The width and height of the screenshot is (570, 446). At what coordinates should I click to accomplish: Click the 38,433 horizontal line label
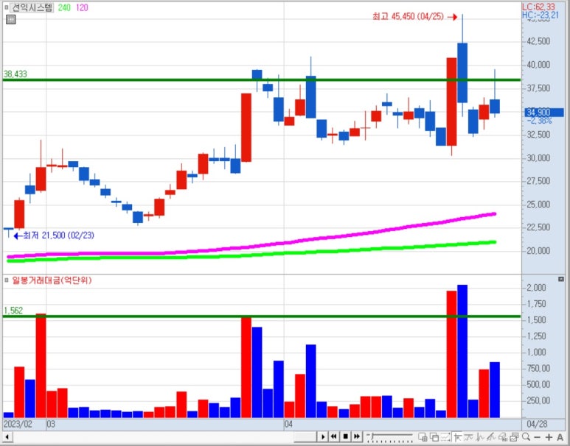click(15, 74)
